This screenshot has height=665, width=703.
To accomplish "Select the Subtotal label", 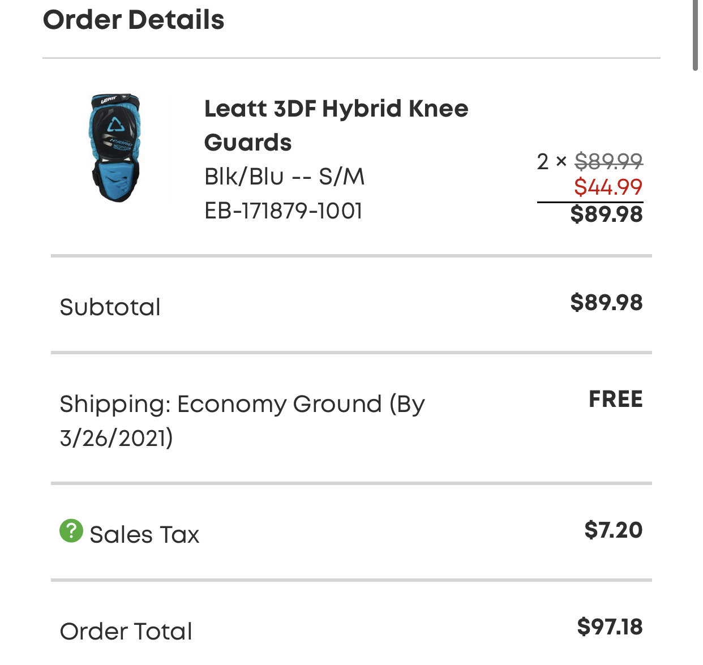I will [110, 307].
